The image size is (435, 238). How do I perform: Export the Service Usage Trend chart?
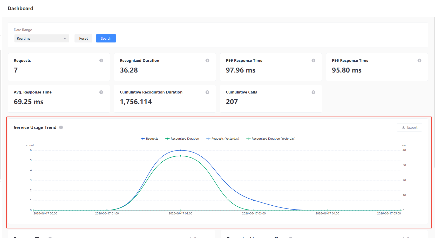[409, 127]
